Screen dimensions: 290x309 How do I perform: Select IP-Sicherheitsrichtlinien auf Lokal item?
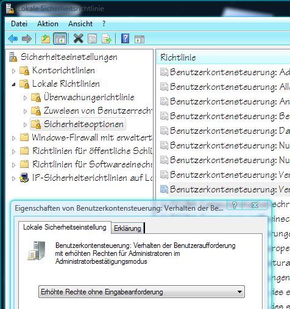pyautogui.click(x=92, y=178)
